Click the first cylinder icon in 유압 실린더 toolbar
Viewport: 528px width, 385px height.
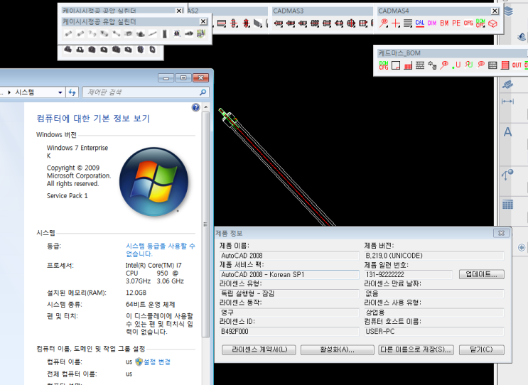point(68,33)
